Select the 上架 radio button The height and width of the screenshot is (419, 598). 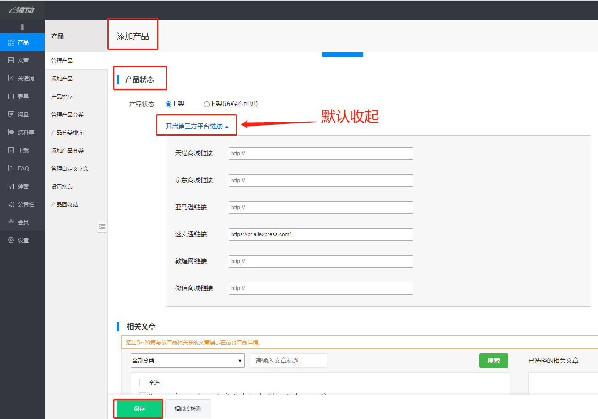(169, 104)
